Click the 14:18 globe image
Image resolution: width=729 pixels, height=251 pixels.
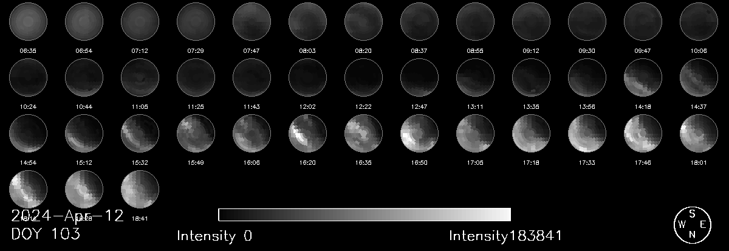tap(643, 77)
